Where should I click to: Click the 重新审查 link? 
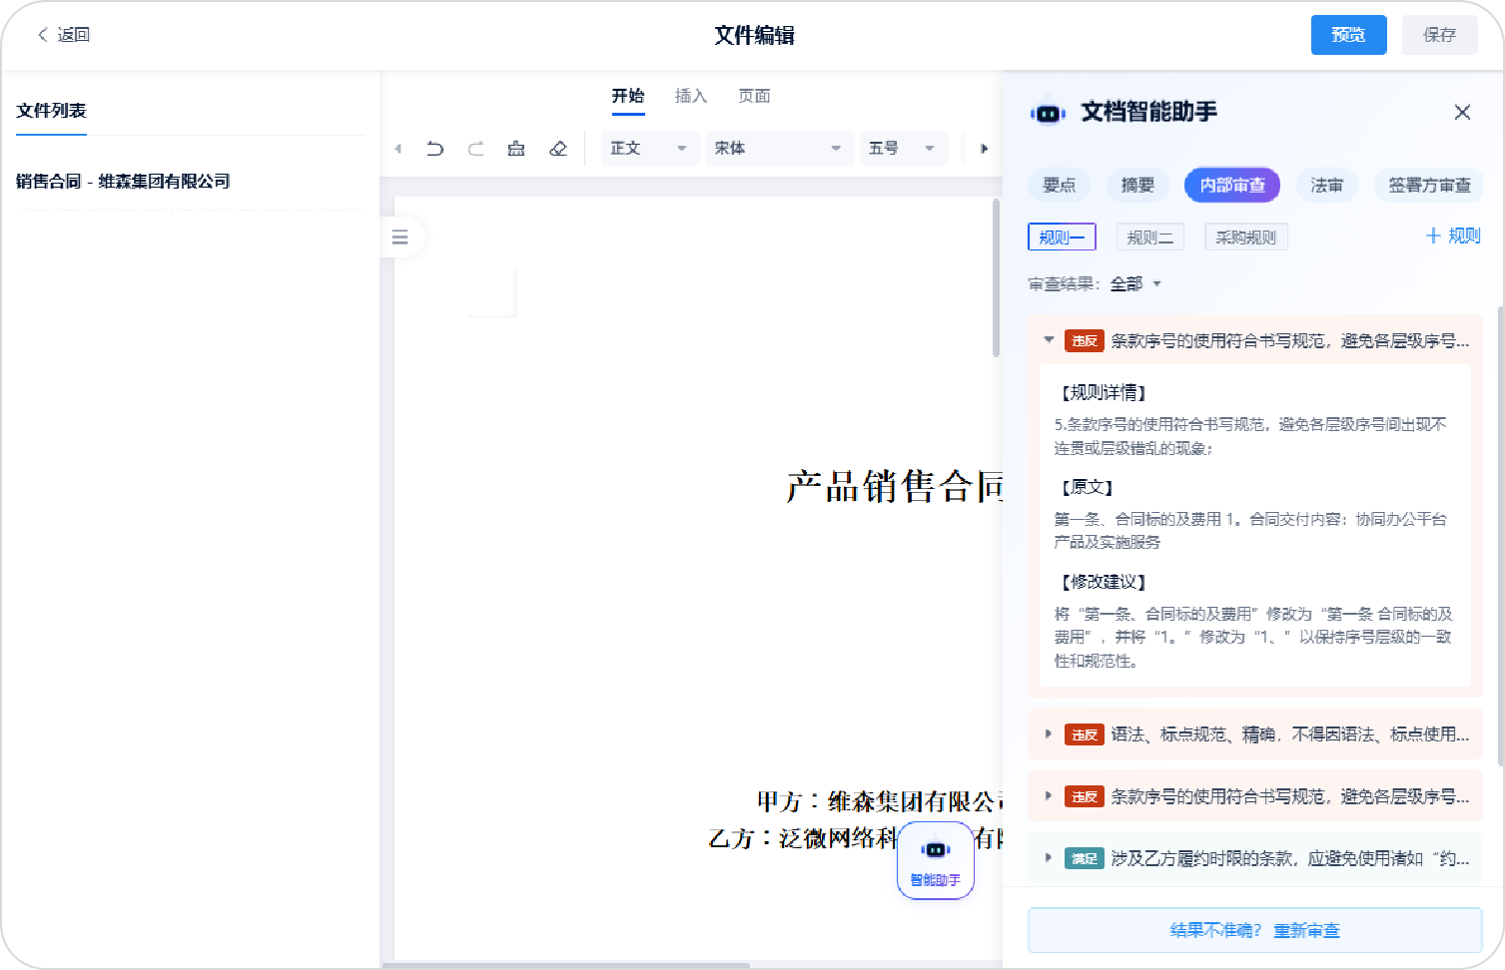point(1306,930)
